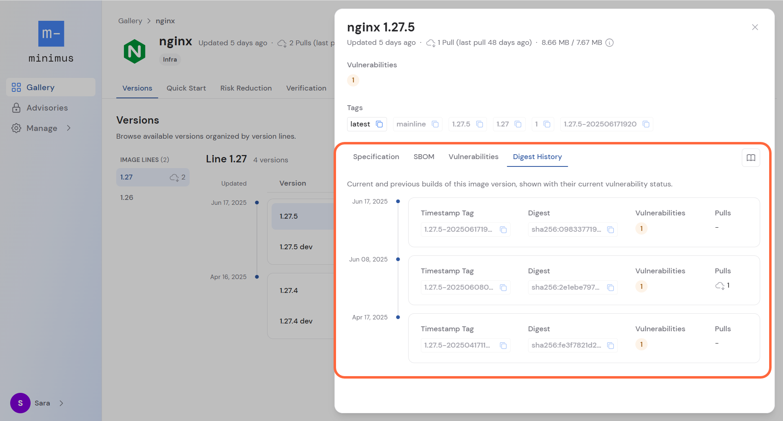Click the pulls cloud icon for Jun 08 build

[x=720, y=286]
